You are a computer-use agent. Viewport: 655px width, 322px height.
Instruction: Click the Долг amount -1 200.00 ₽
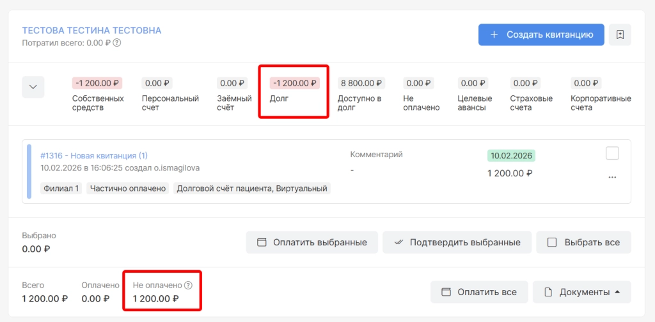(x=294, y=83)
